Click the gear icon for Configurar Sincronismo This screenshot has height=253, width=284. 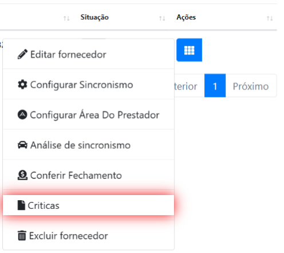coord(22,84)
